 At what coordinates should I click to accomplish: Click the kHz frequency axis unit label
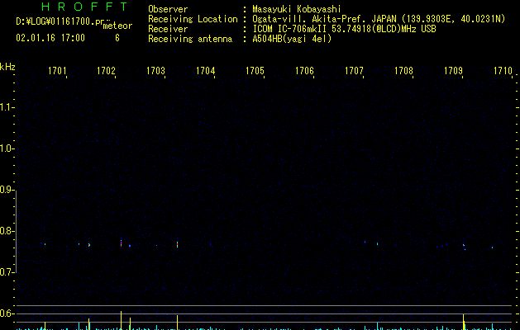pos(7,67)
